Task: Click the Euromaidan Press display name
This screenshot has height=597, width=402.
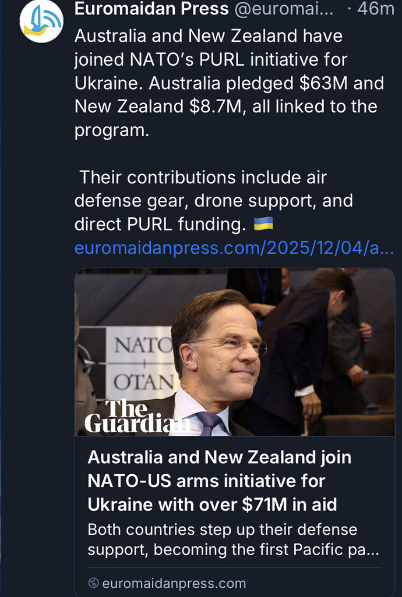Action: pos(151,9)
